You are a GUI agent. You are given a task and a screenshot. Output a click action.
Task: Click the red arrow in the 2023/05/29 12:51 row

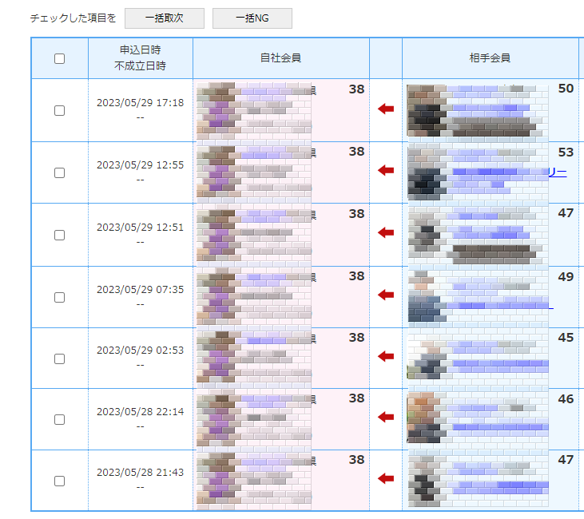click(387, 232)
